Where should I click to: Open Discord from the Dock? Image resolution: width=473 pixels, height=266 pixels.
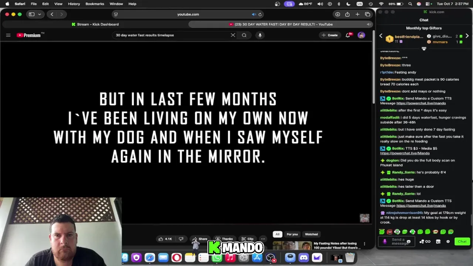(303, 258)
